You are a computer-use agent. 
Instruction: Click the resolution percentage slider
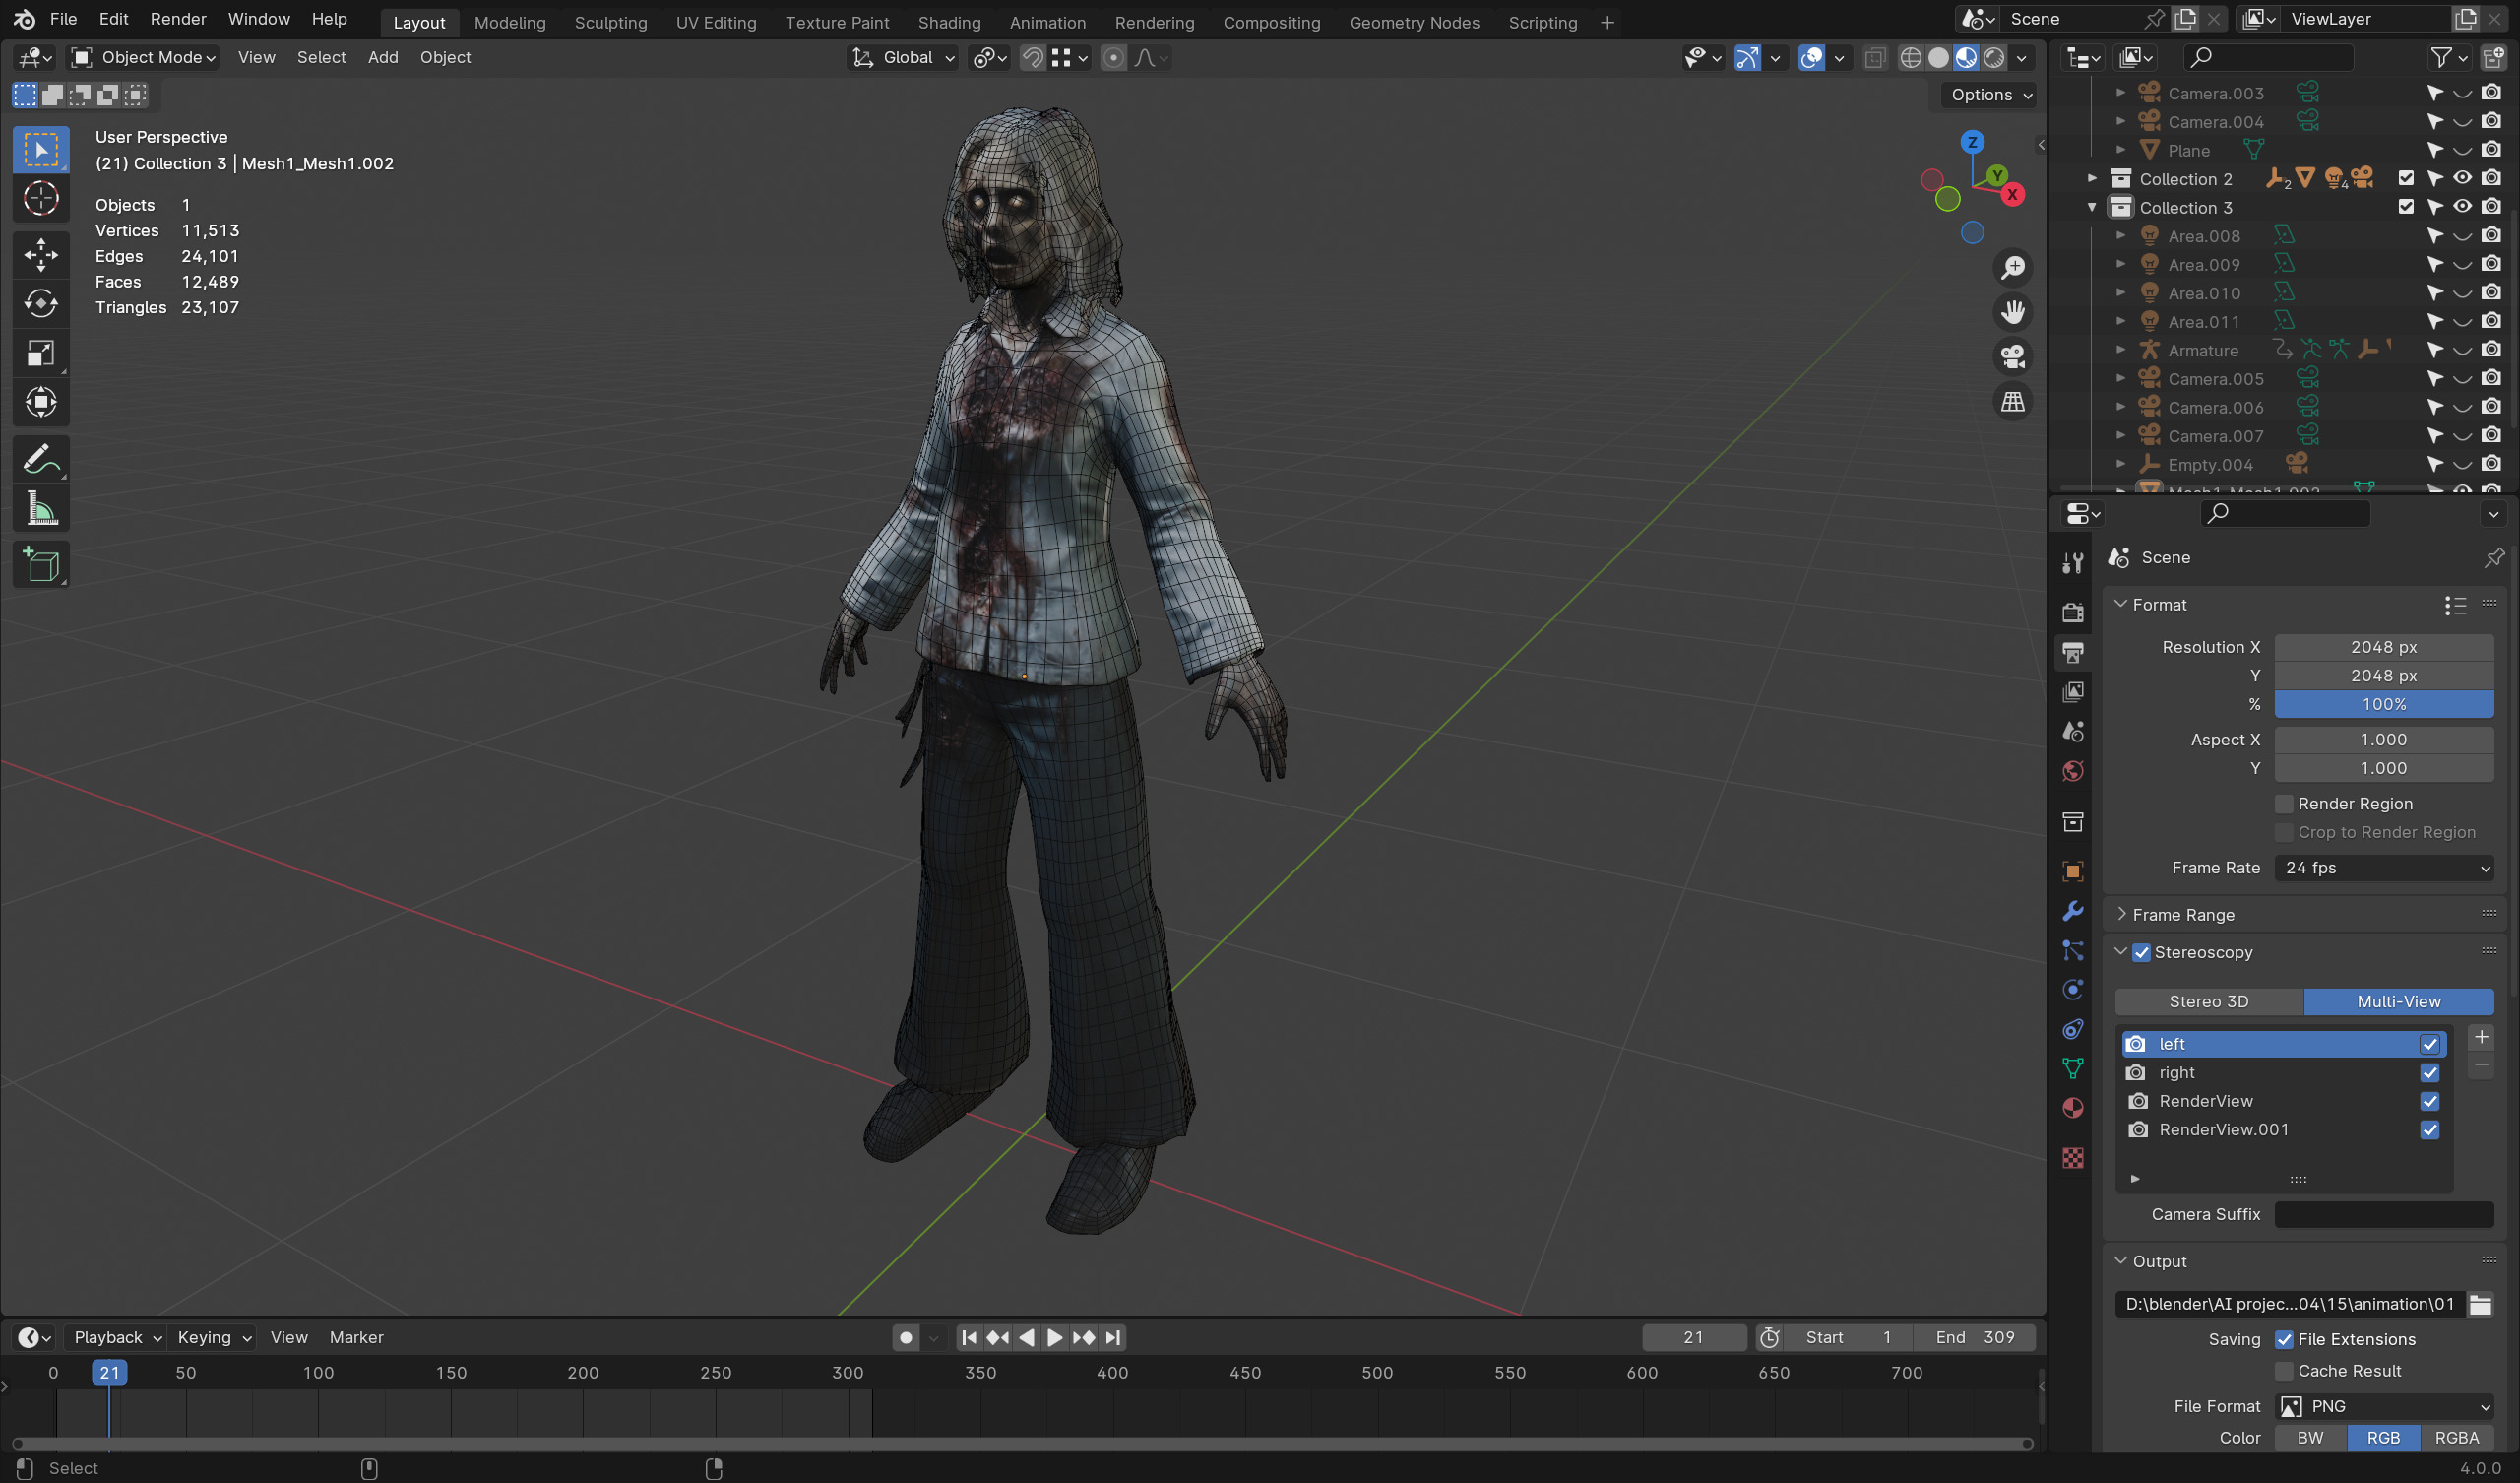[x=2384, y=704]
